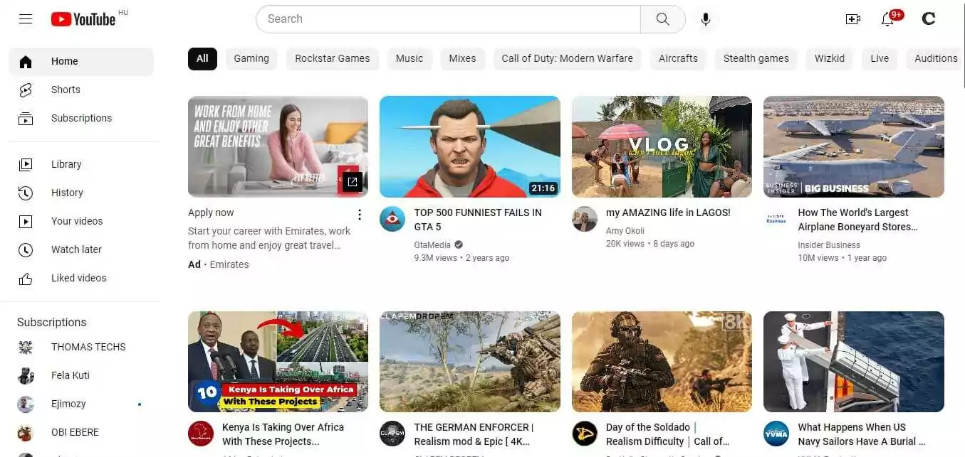Screen dimensions: 965x457
Task: Select the Wizkid filter chip
Action: tap(830, 59)
